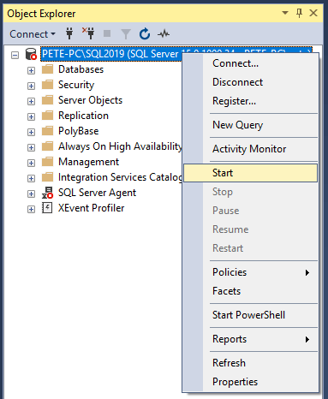
Task: Toggle the Object Explorer auto-hide pin
Action: 299,13
